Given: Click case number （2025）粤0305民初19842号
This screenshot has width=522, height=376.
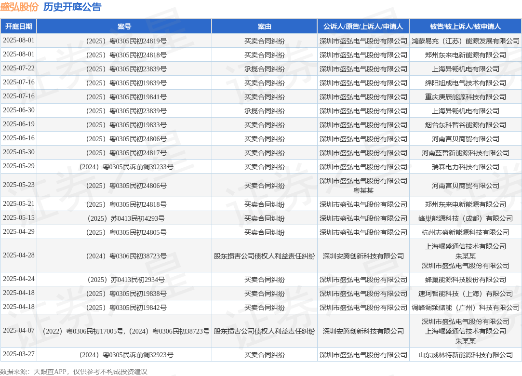Looking at the screenshot, I should pos(126,308).
